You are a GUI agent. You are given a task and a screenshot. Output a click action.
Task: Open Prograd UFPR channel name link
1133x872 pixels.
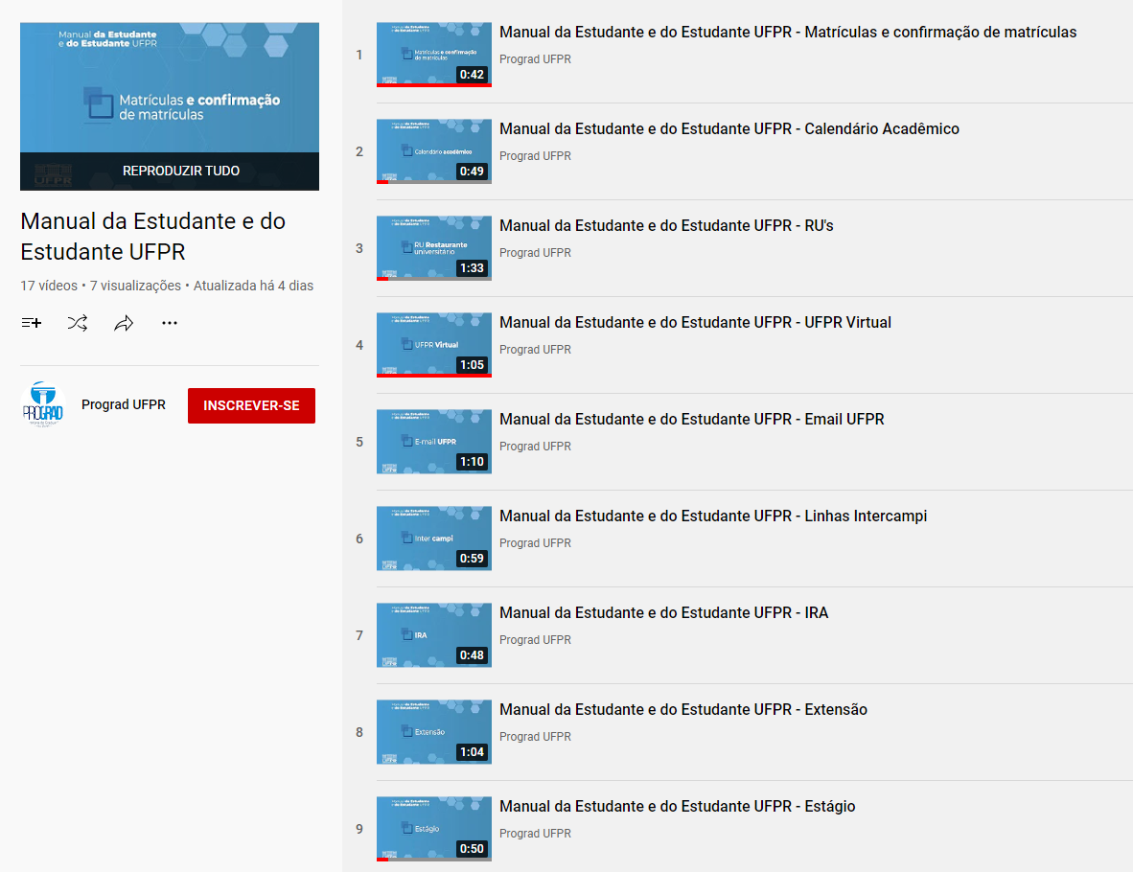click(x=124, y=405)
